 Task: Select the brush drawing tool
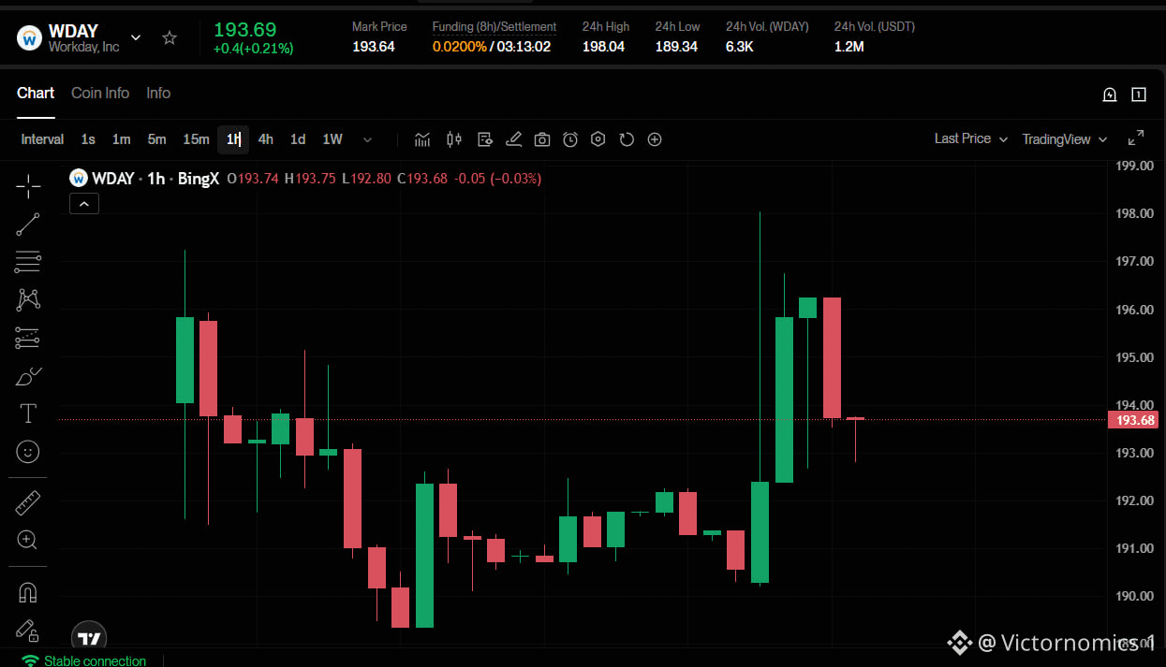tap(28, 376)
